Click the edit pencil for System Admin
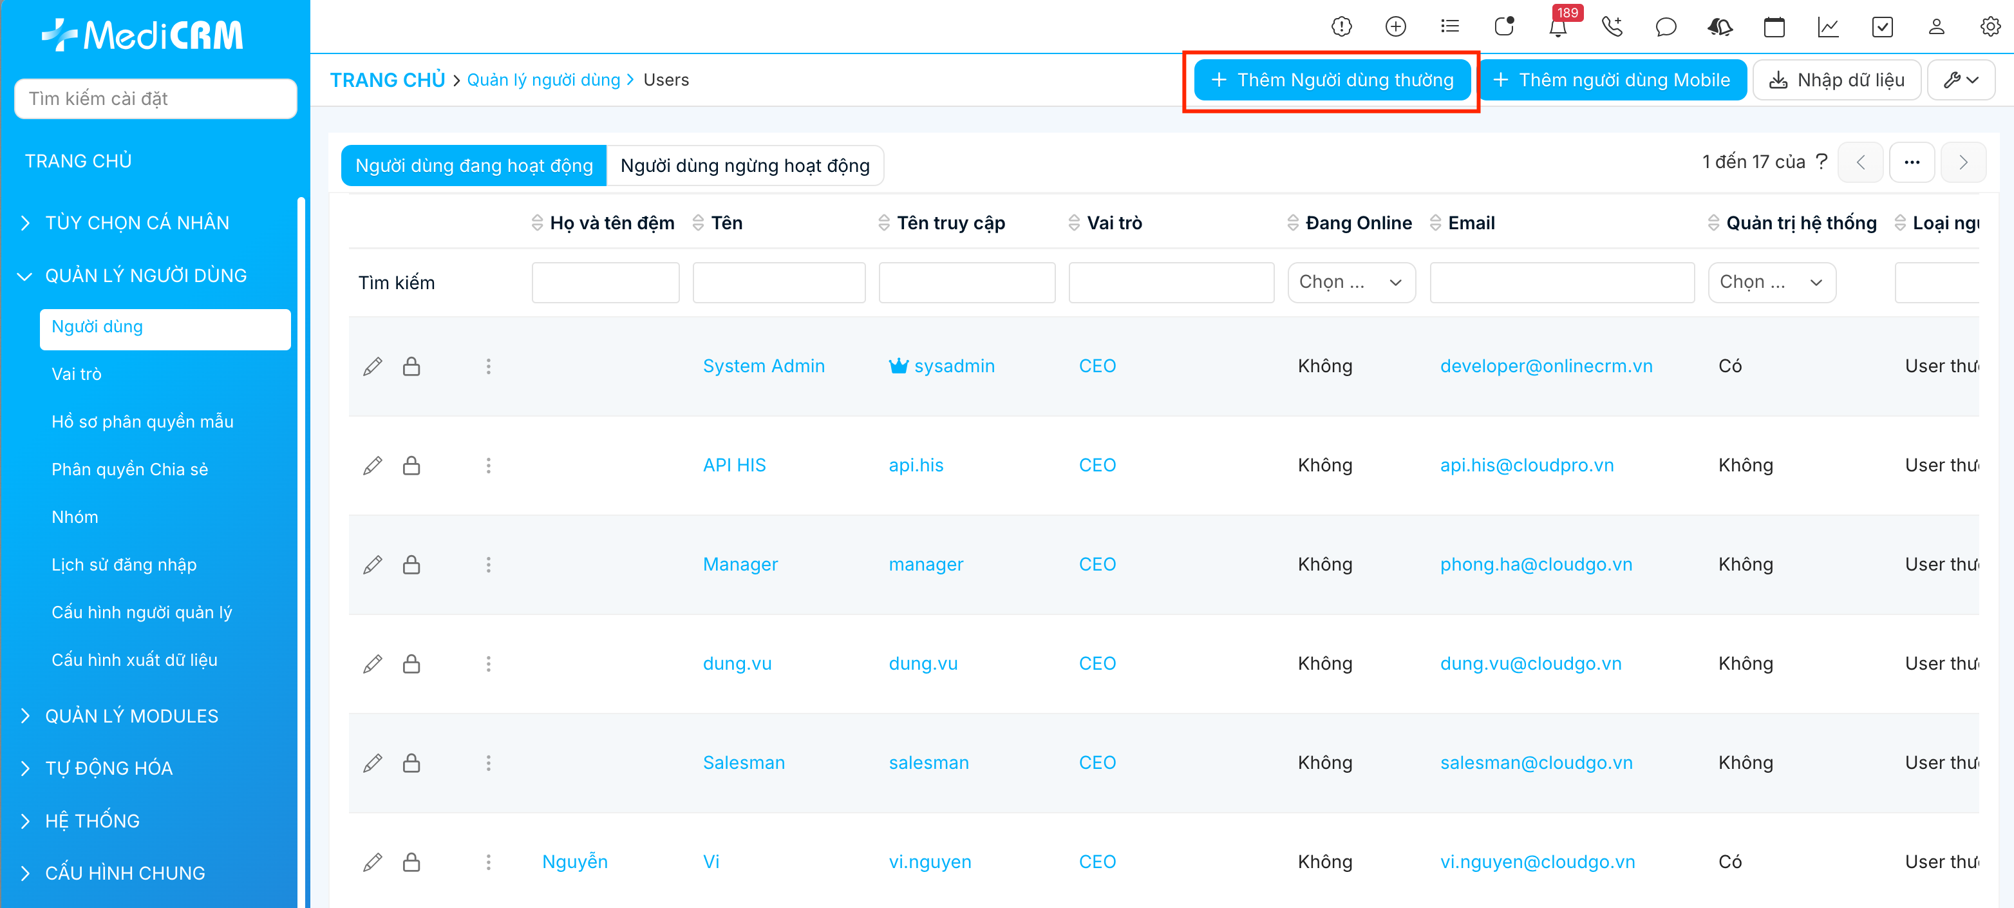This screenshot has height=908, width=2014. point(373,366)
